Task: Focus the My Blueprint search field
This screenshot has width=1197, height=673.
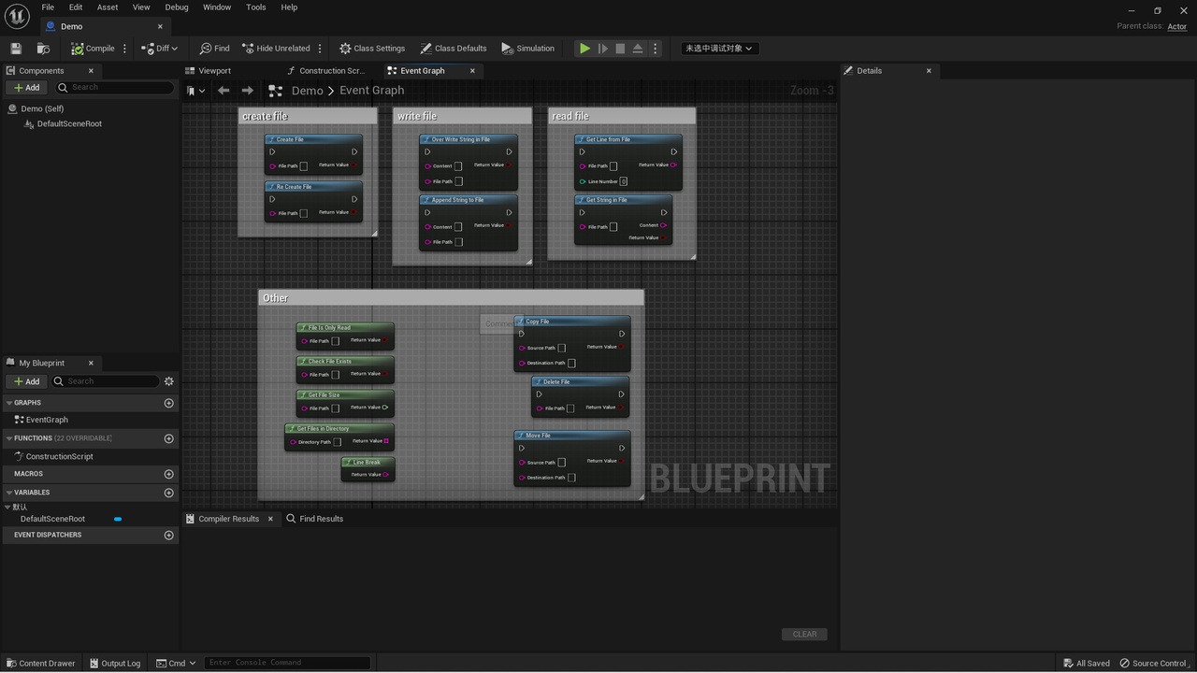Action: [106, 381]
